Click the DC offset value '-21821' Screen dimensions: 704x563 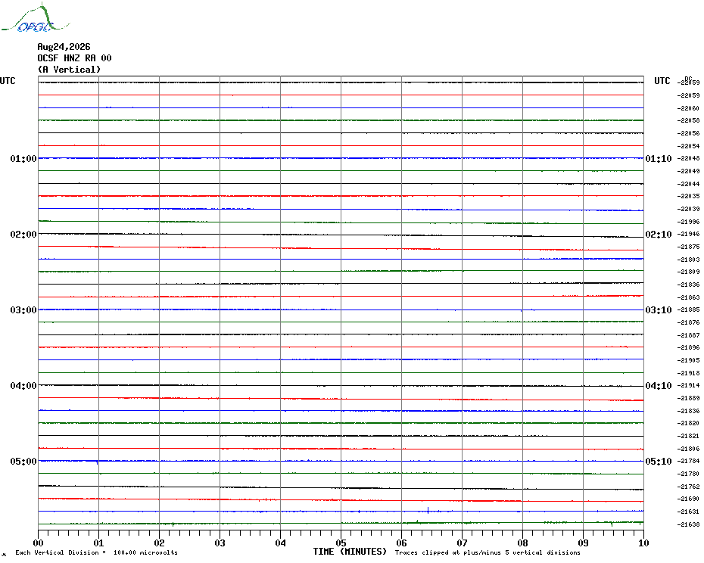pyautogui.click(x=688, y=436)
